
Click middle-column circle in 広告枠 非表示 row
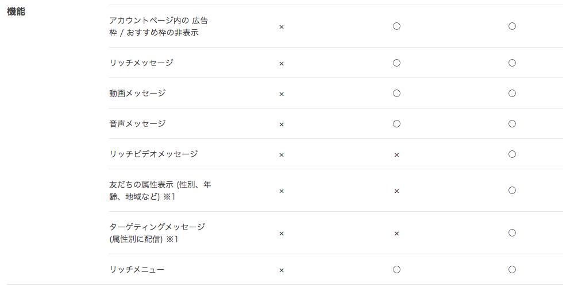click(396, 26)
